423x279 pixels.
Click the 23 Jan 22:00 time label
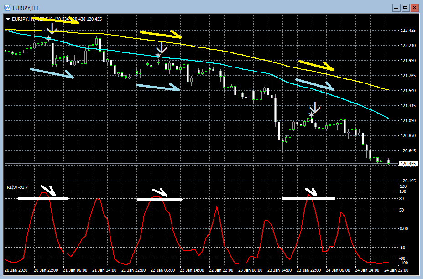point(309,270)
